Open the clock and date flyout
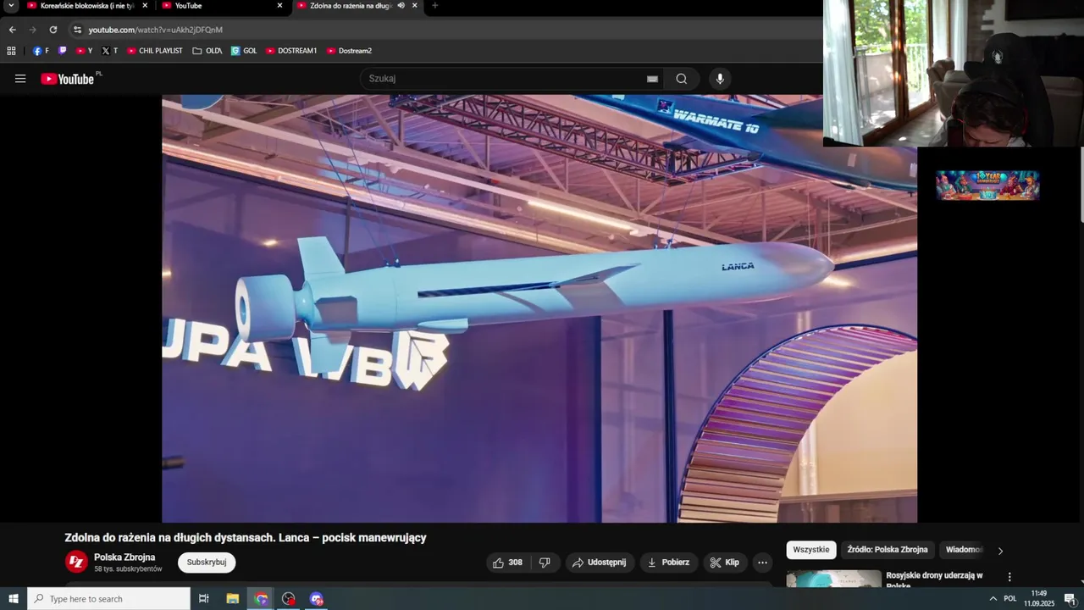1084x610 pixels. (1039, 599)
